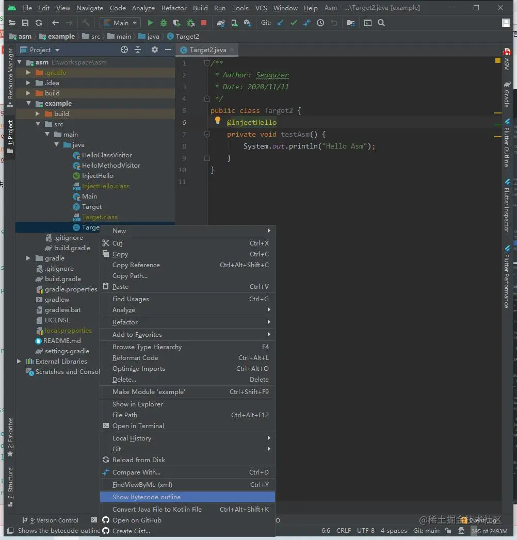Click Convert Java File to Kotlin File
This screenshot has width=517, height=540.
point(187,510)
